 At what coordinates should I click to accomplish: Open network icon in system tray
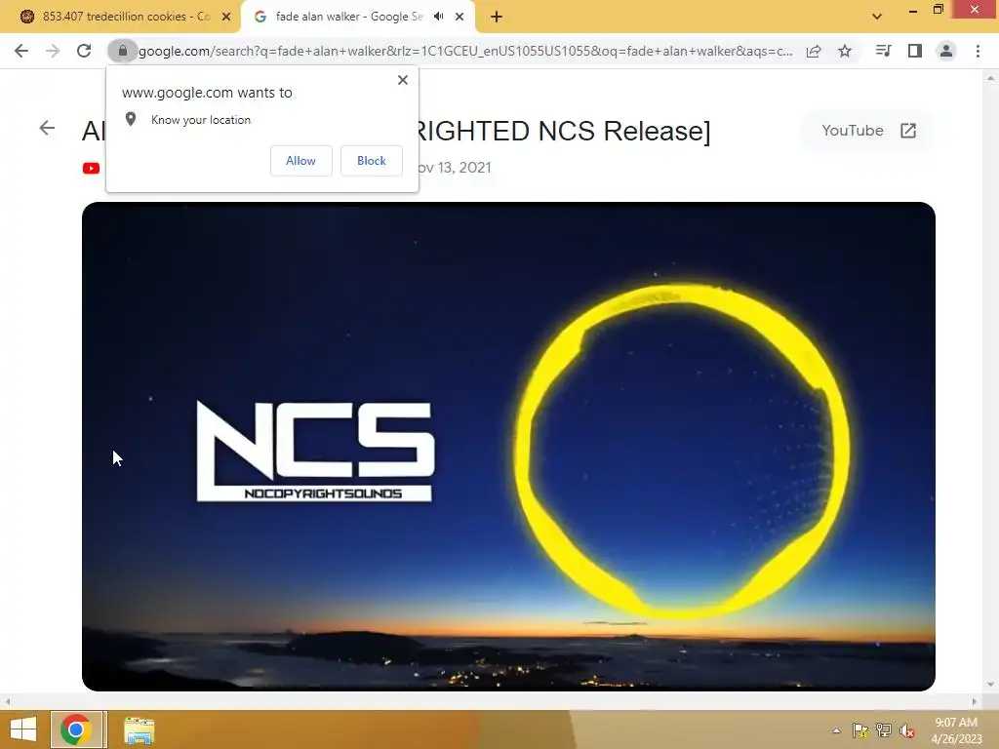(884, 730)
